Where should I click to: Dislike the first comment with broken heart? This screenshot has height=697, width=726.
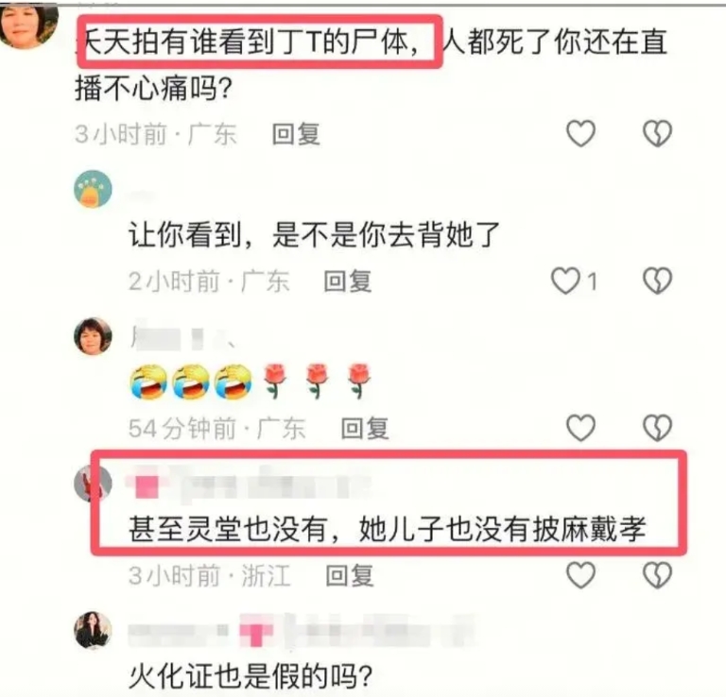tap(657, 133)
